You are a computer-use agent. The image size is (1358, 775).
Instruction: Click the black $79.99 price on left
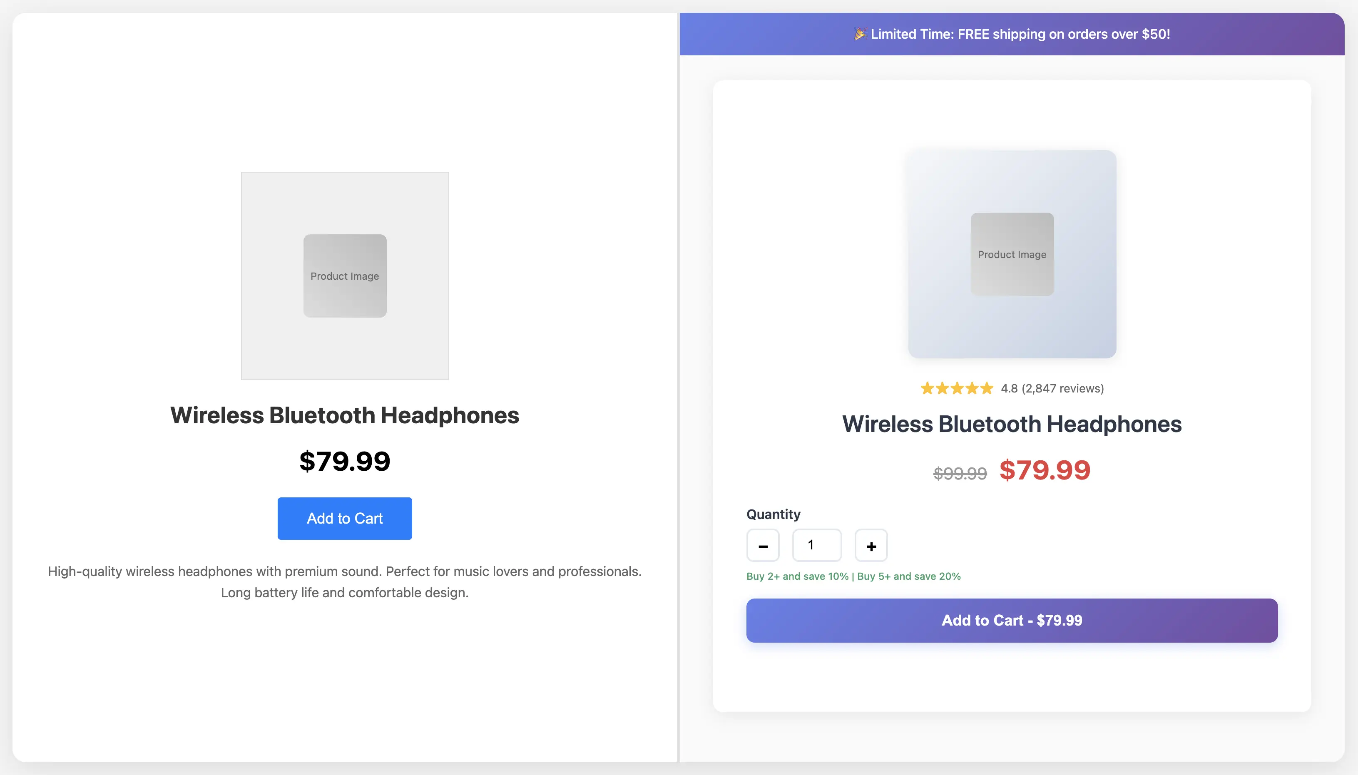coord(344,461)
